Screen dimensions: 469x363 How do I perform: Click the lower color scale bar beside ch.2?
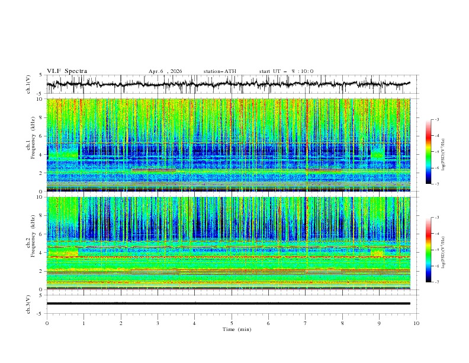pos(428,250)
